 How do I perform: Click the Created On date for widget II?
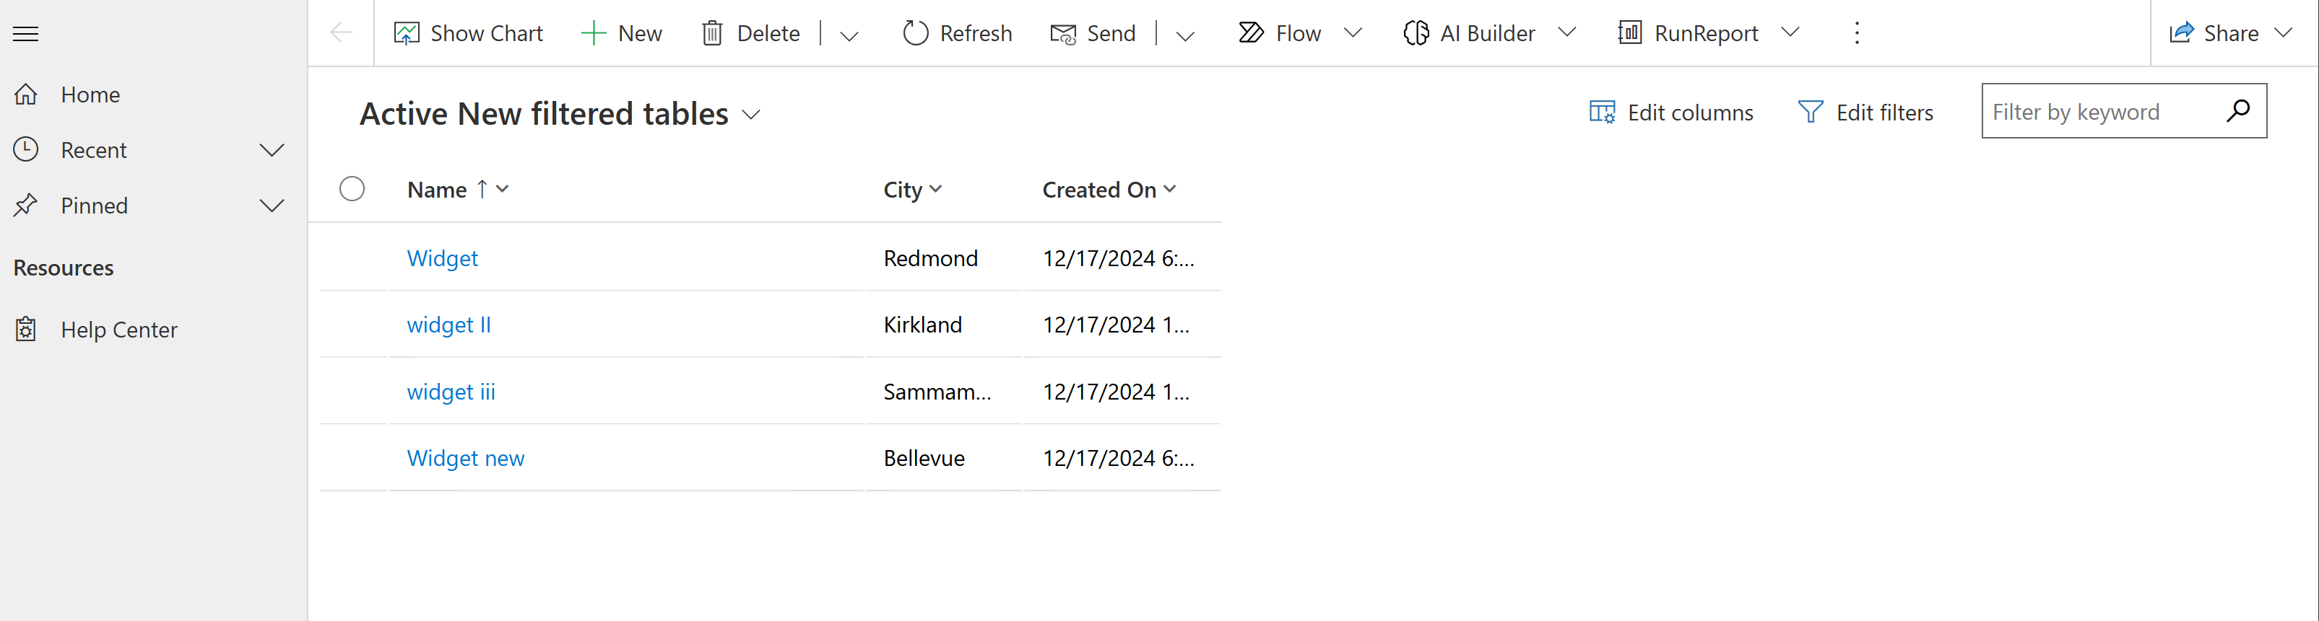tap(1117, 325)
